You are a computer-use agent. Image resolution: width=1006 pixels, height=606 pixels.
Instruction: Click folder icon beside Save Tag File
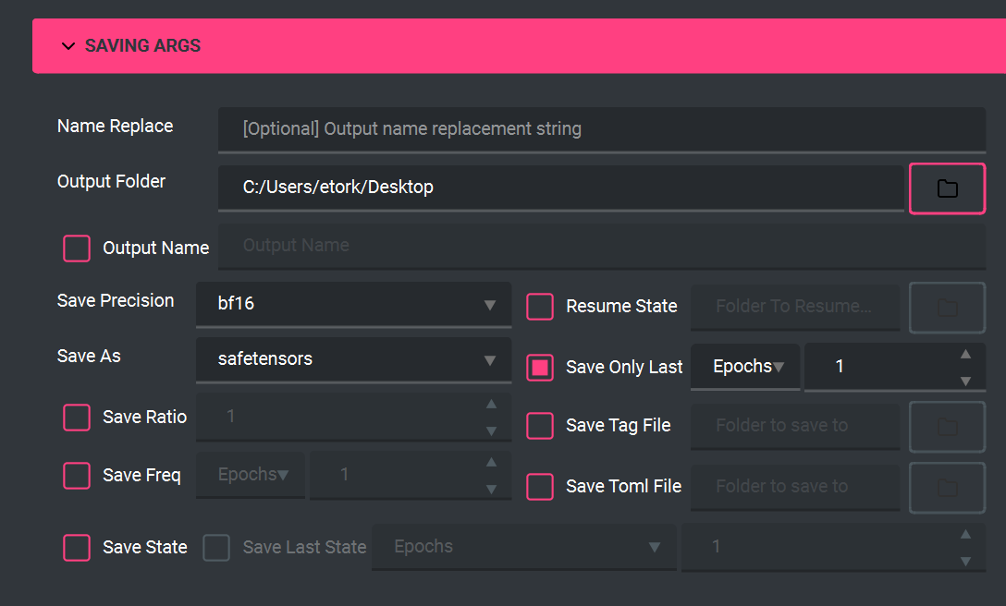pyautogui.click(x=947, y=427)
